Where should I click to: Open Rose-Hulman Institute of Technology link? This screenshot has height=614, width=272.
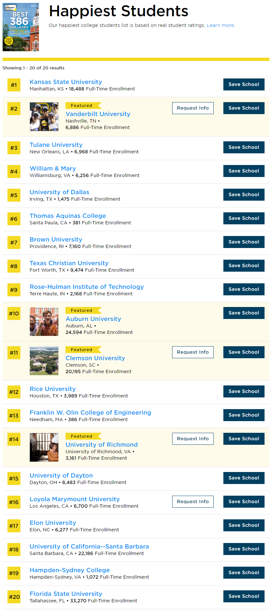coord(87,287)
